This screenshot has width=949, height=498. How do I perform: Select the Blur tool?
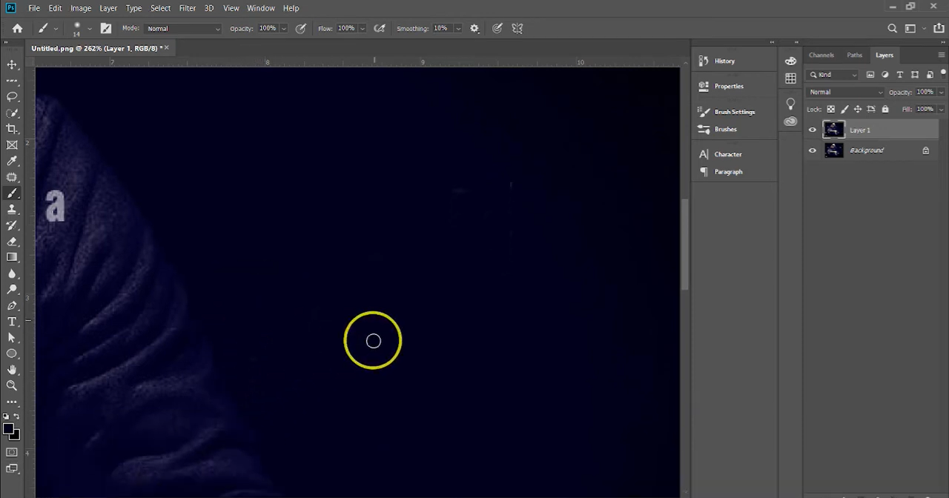[12, 273]
